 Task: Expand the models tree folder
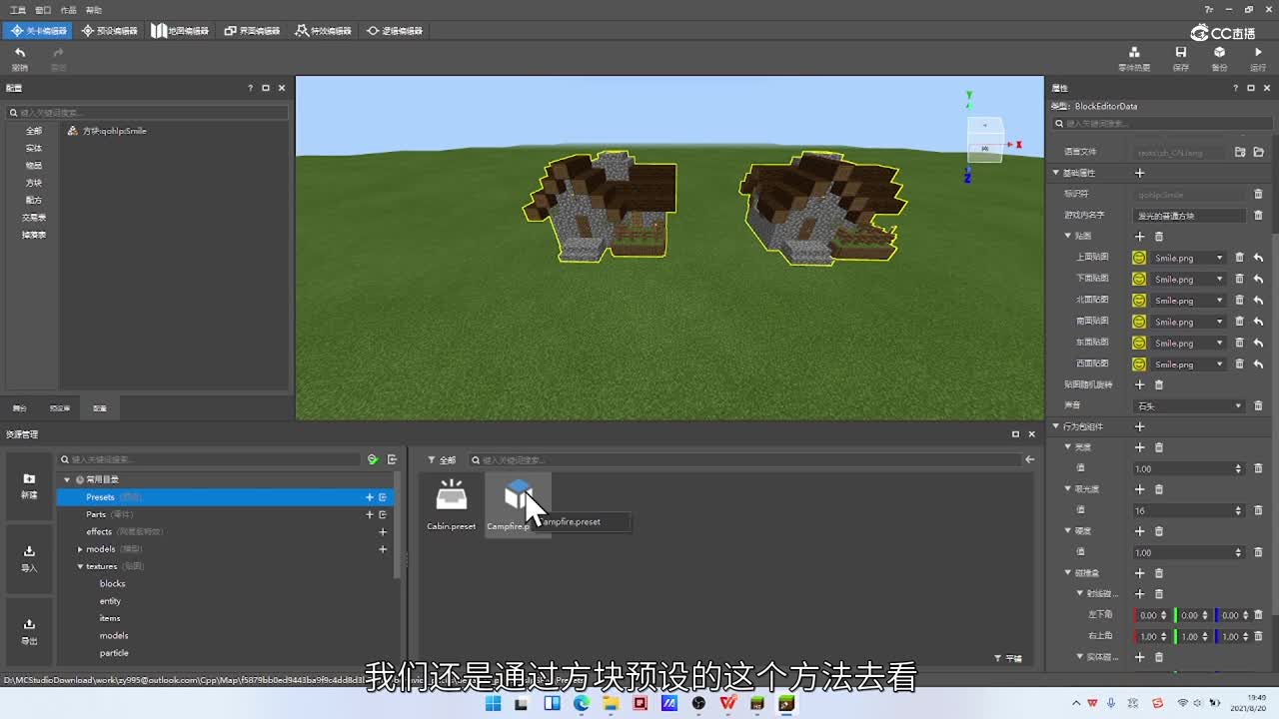(80, 549)
